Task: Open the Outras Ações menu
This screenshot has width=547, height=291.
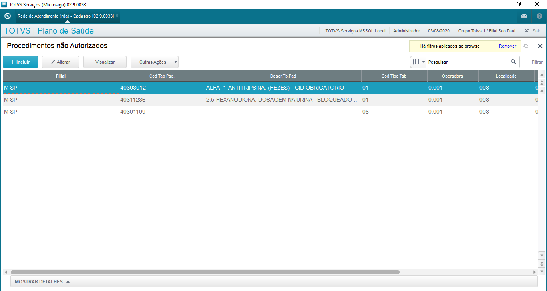Action: 155,62
